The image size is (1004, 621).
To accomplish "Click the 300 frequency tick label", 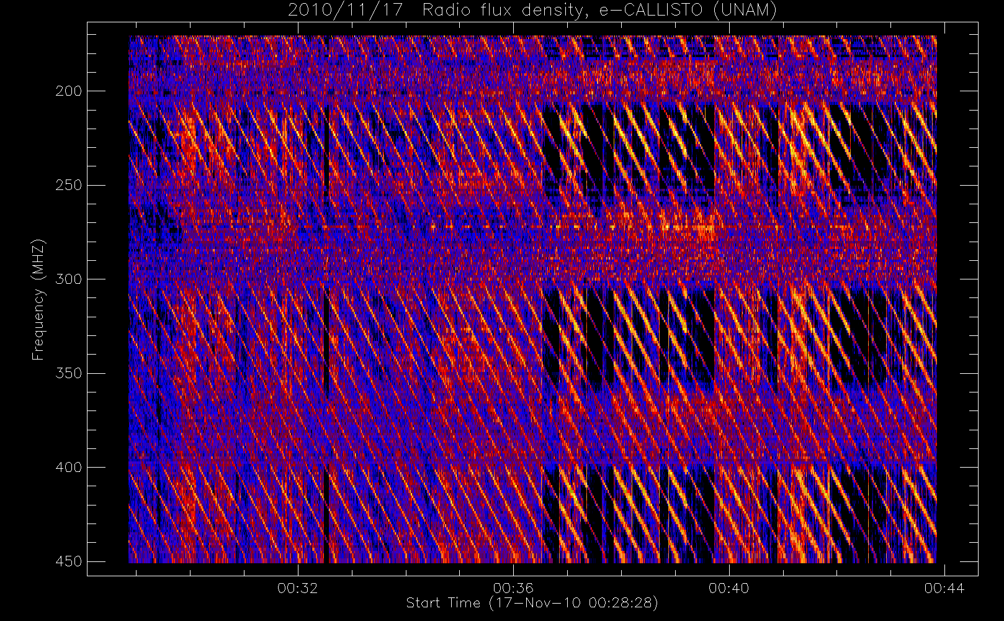I will (68, 279).
